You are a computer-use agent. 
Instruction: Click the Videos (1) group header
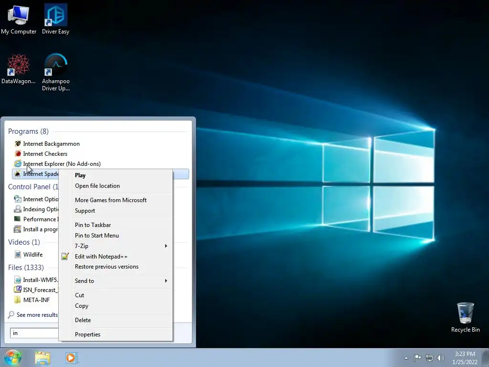[24, 242]
